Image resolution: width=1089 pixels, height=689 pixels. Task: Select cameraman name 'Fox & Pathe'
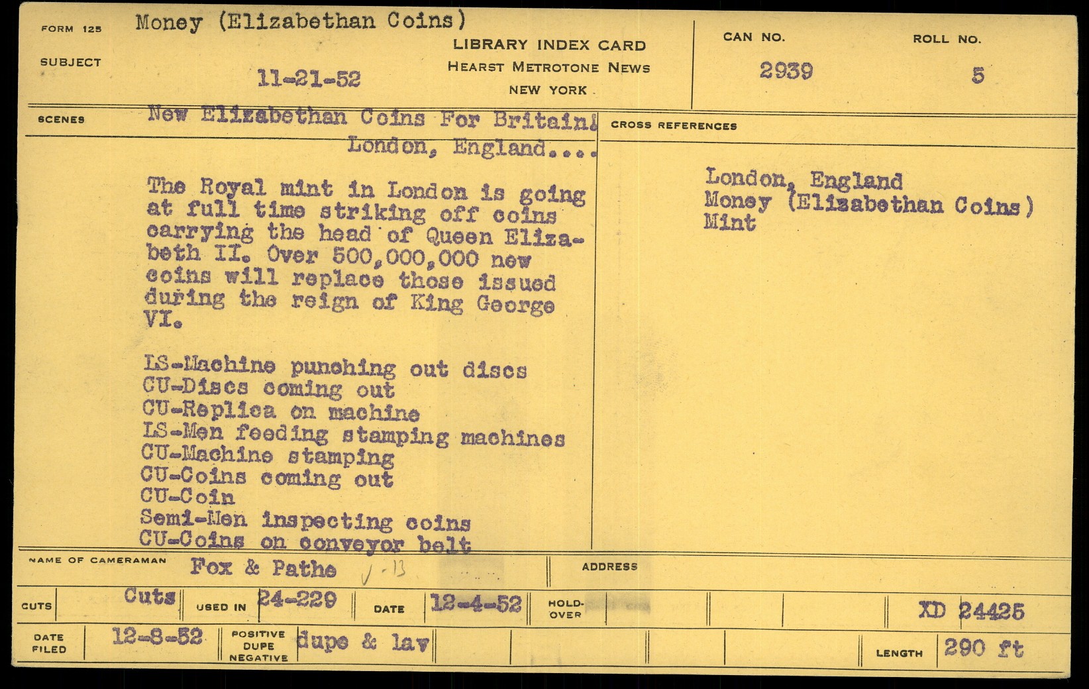(263, 568)
